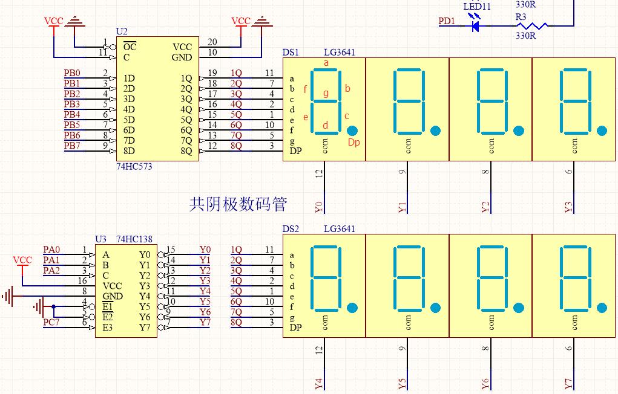Select the red 'Dp' label on DS1

tap(354, 142)
